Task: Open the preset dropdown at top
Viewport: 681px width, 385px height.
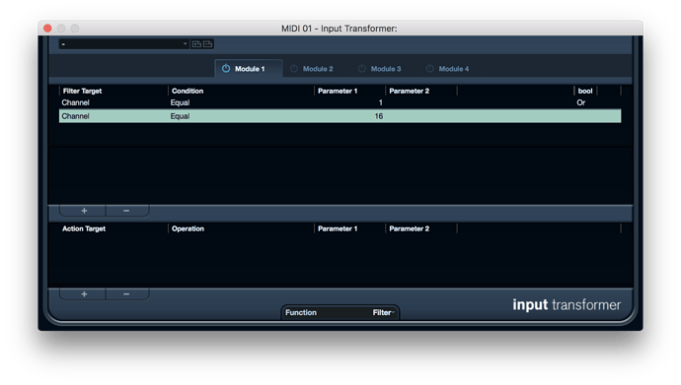Action: 124,43
